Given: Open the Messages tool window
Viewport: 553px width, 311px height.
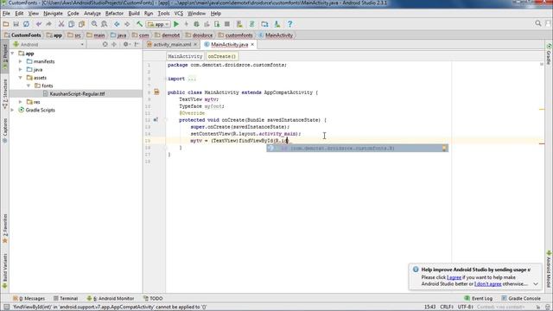Looking at the screenshot, I should click(29, 298).
